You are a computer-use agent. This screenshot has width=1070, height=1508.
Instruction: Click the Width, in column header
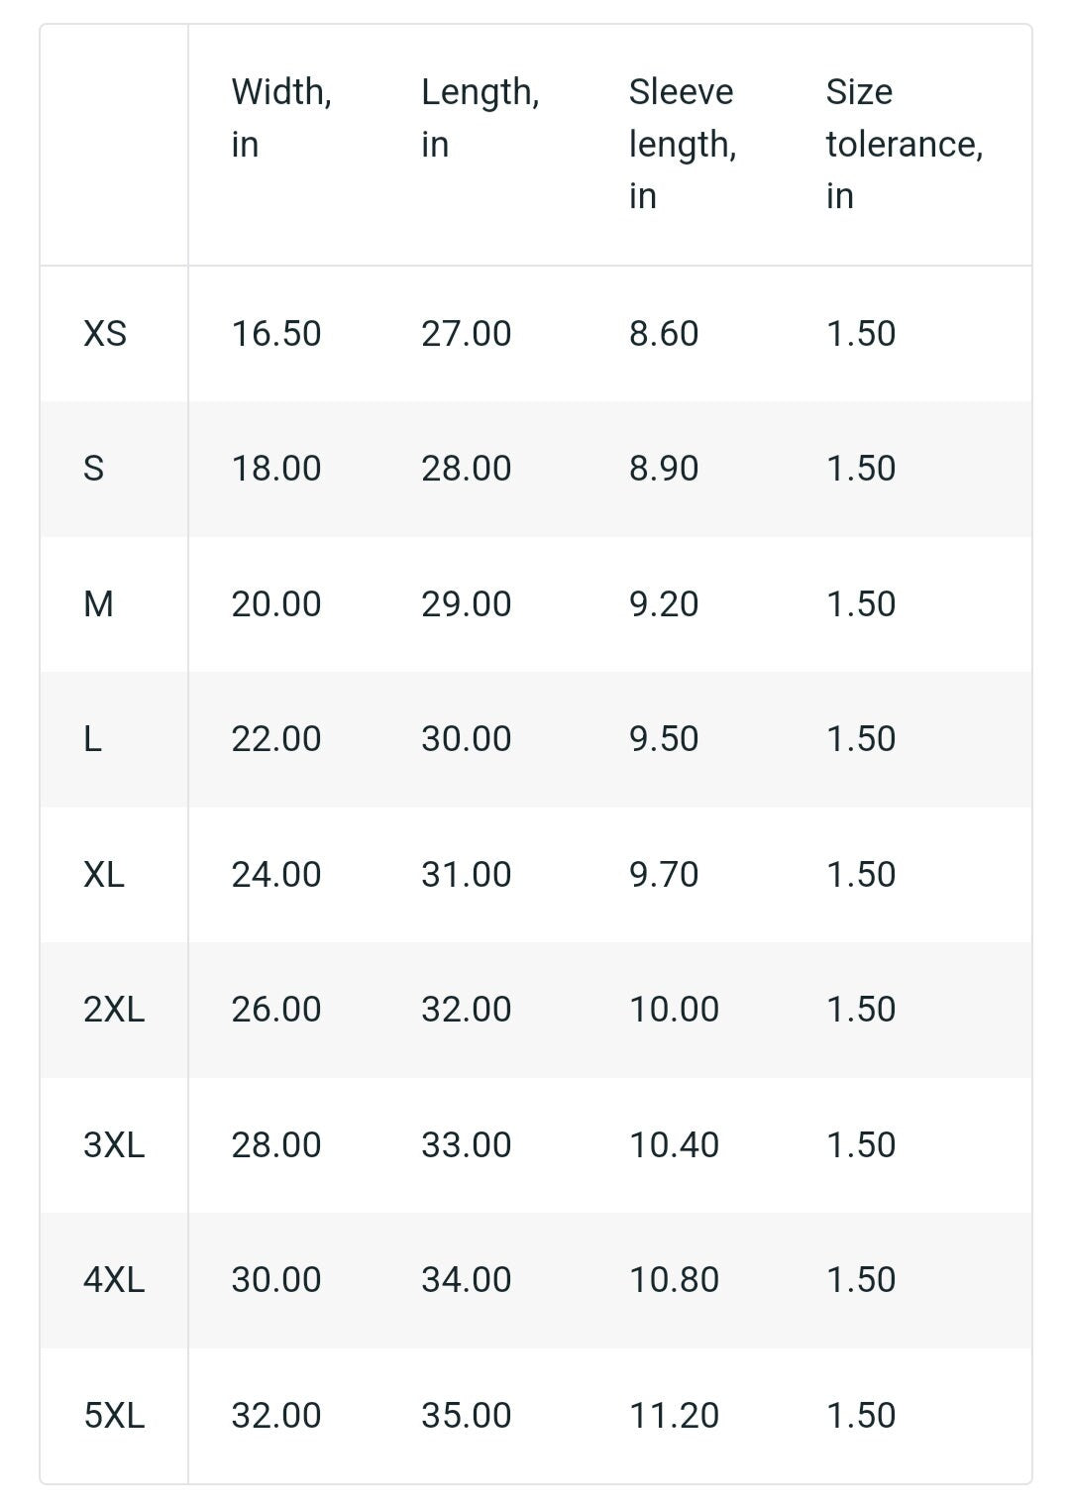click(x=281, y=118)
